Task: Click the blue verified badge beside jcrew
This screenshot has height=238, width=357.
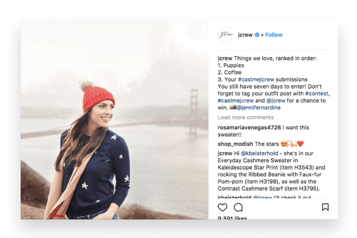Action: coord(257,35)
